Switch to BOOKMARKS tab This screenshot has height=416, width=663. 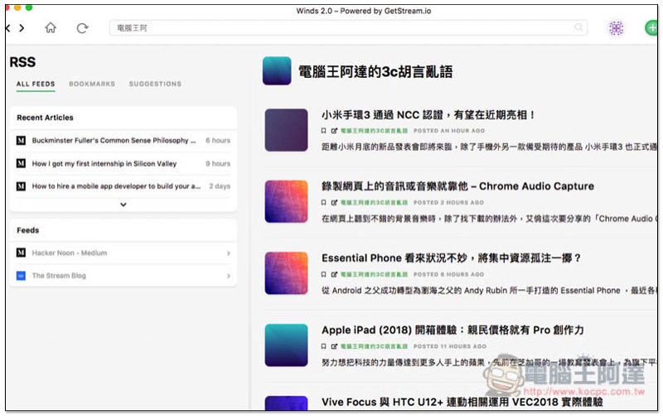coord(92,84)
